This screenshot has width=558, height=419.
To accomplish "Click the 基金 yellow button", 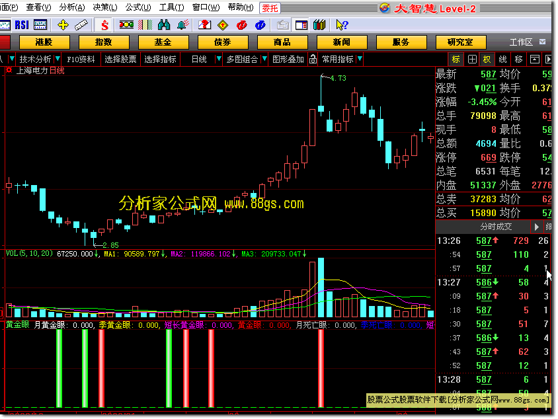I will 163,42.
